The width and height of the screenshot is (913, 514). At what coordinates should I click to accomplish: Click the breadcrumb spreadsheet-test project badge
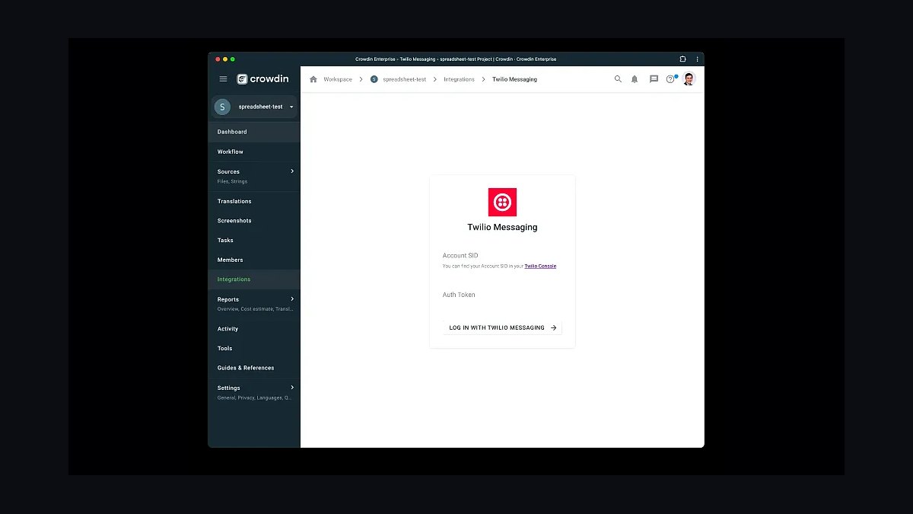click(374, 79)
